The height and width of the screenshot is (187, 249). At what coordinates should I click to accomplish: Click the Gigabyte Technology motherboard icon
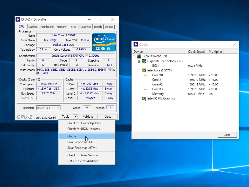click(x=144, y=61)
